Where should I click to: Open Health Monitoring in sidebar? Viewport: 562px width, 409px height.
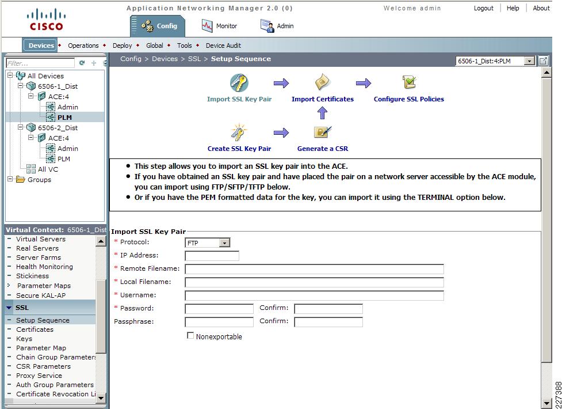pyautogui.click(x=44, y=267)
